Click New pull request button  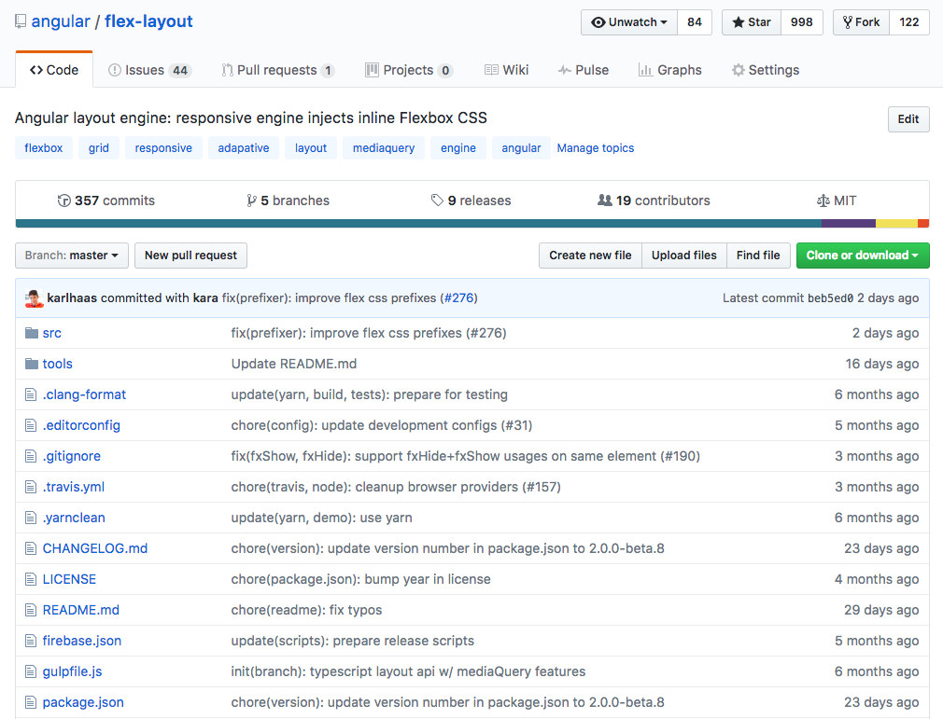(x=190, y=256)
